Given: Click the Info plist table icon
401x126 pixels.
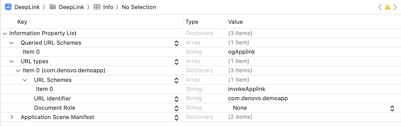Looking at the screenshot, I should click(x=97, y=7).
